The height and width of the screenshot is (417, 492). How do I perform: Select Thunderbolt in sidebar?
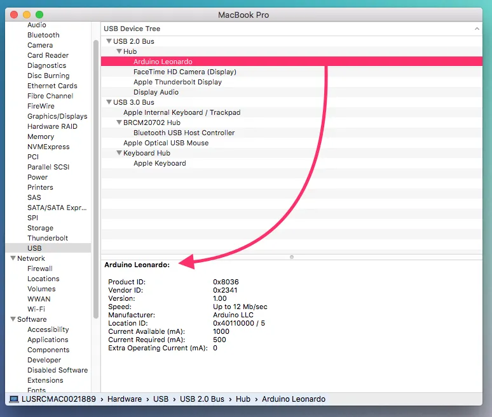(x=48, y=238)
